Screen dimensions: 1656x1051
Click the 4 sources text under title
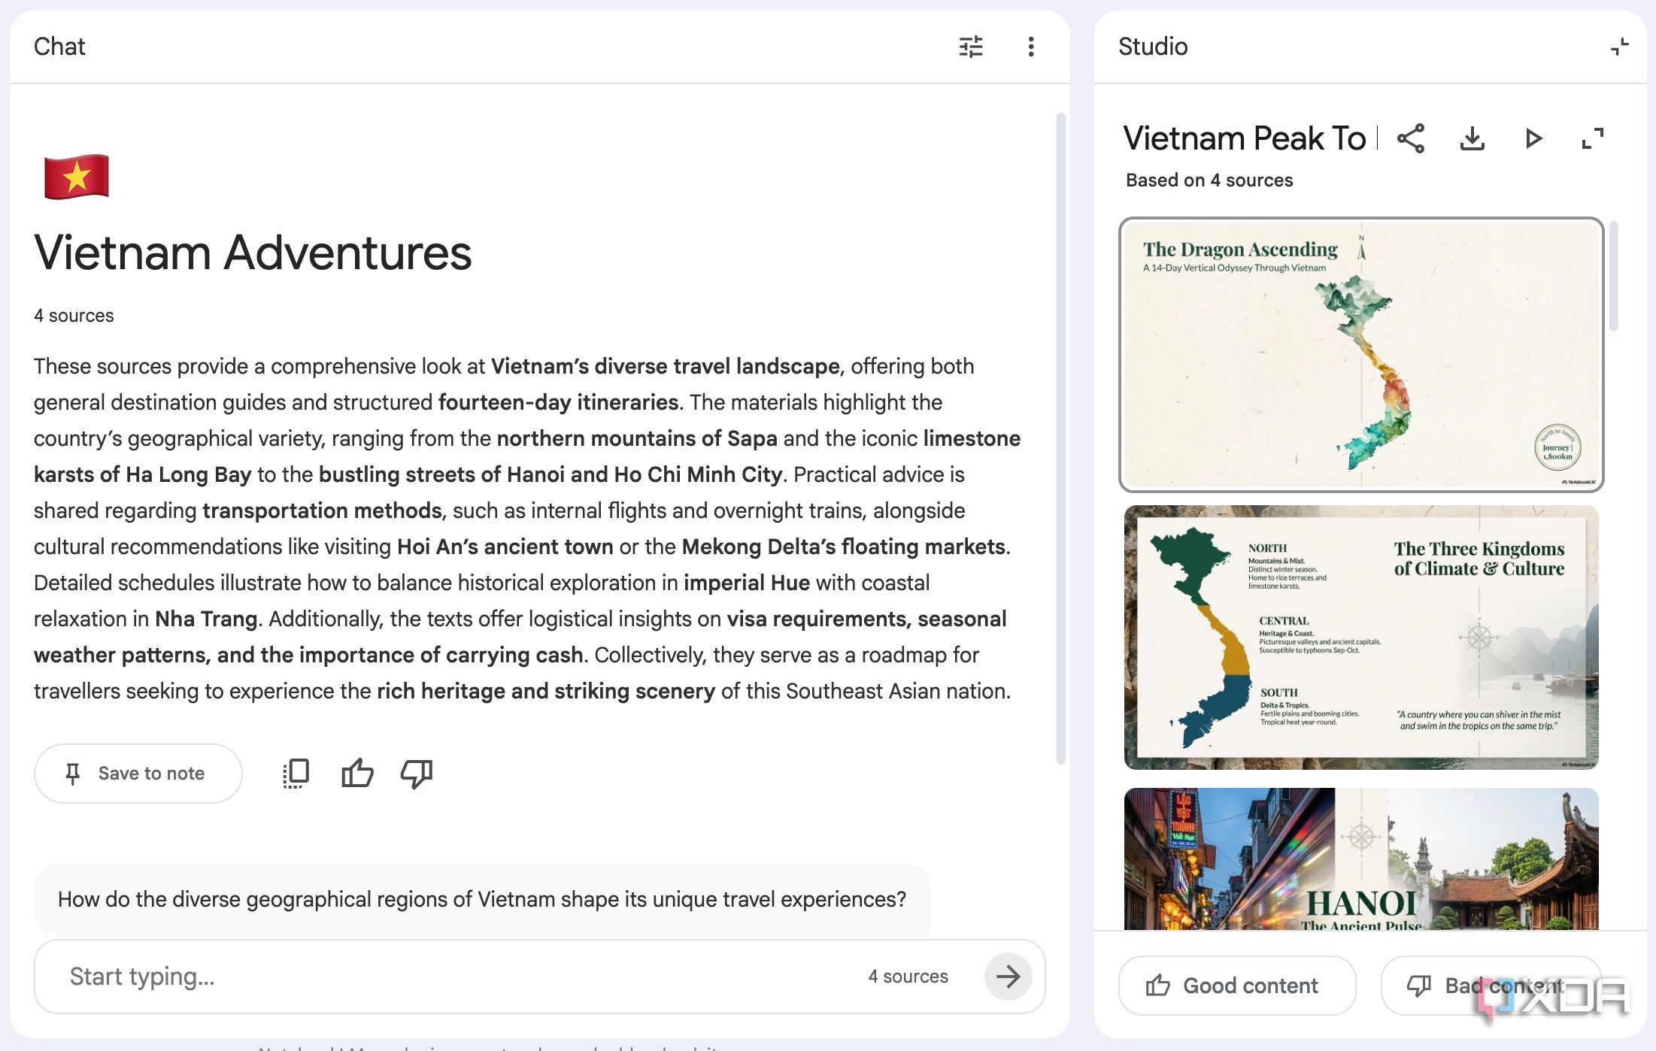tap(74, 315)
